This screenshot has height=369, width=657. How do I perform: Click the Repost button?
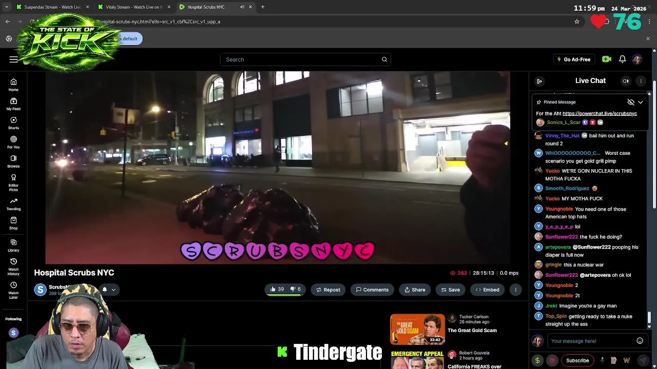coord(328,290)
